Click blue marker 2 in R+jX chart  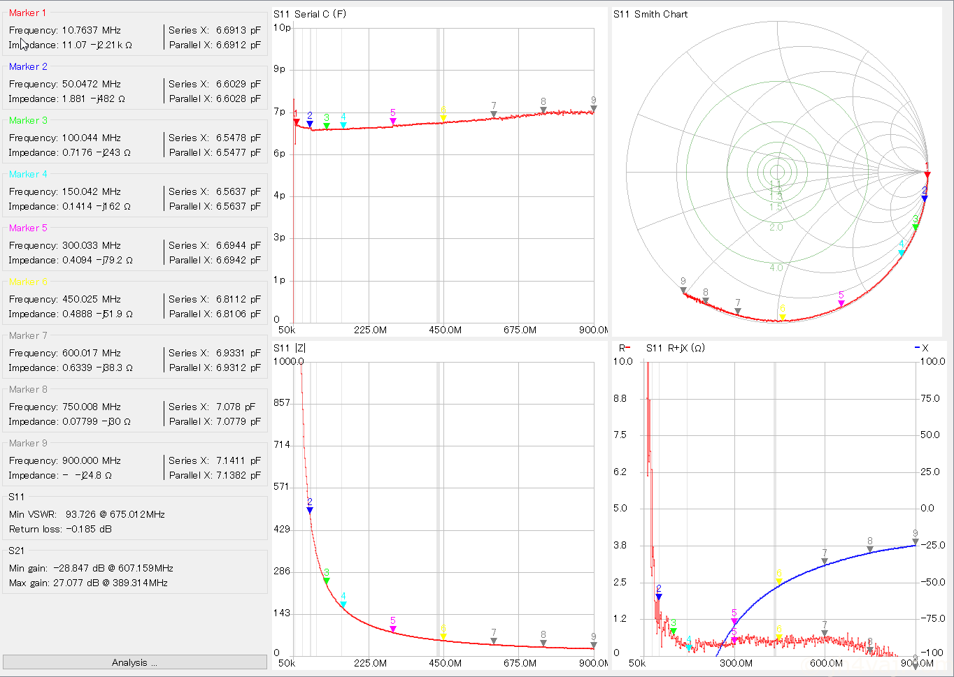coord(659,597)
